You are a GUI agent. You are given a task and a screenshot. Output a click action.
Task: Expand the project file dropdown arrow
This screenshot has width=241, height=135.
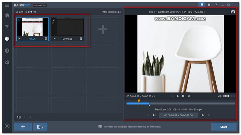tap(46, 127)
